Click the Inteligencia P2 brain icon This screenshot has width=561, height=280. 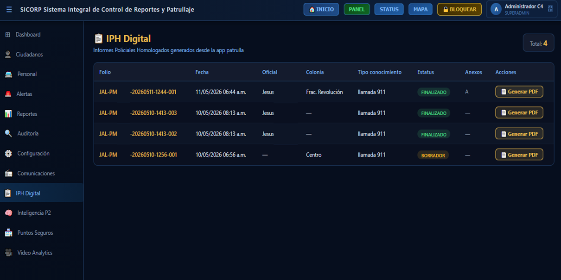[x=8, y=213]
